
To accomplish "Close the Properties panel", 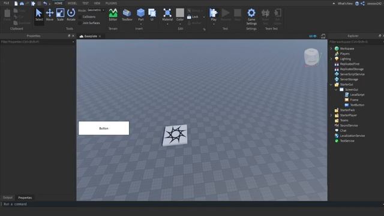I will click(73, 36).
